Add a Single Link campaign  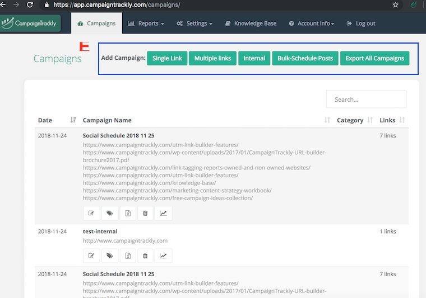point(167,58)
